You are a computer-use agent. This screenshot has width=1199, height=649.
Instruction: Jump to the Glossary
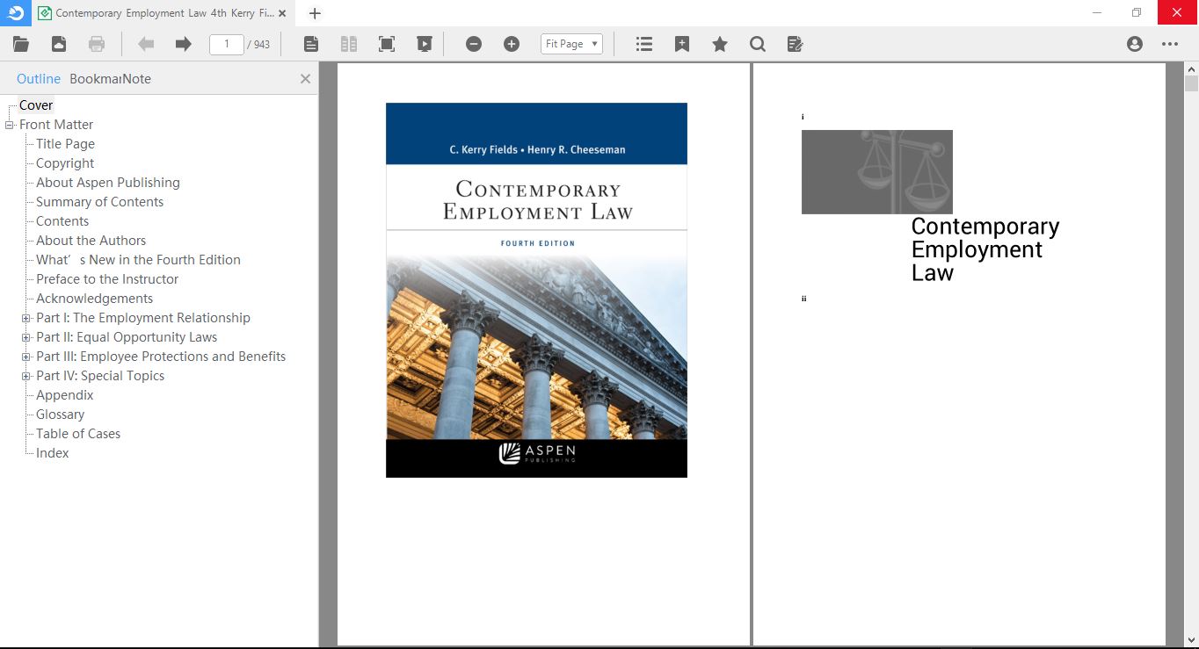(x=61, y=415)
